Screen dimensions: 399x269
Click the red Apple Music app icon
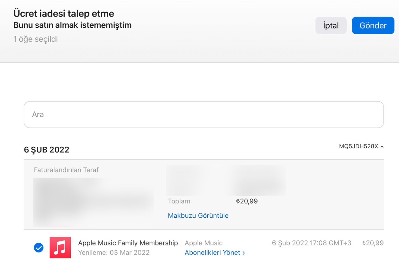point(60,248)
